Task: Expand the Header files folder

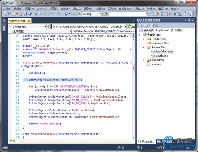Action: tap(144, 39)
